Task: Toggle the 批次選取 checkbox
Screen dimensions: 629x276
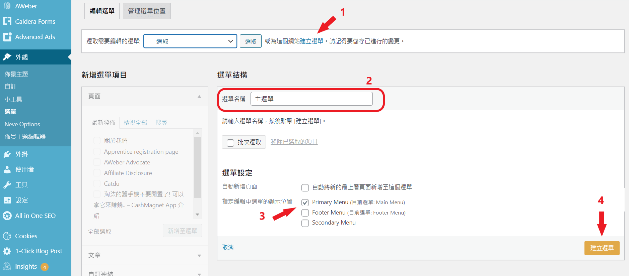Action: [x=230, y=143]
